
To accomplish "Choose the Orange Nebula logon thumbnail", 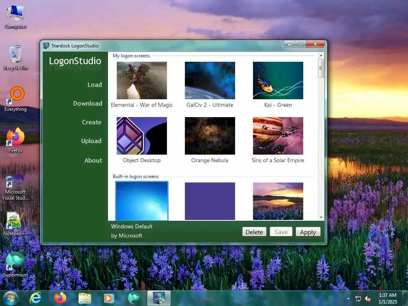I will 210,136.
